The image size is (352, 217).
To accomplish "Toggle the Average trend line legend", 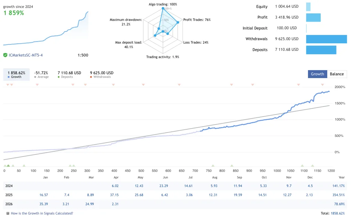I will click(x=41, y=75).
